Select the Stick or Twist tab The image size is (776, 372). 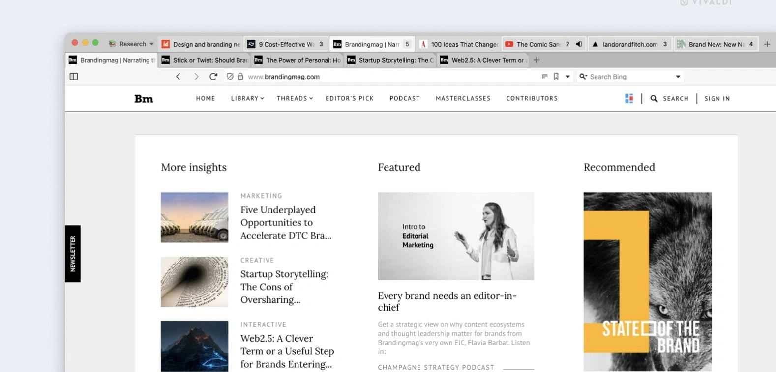click(x=205, y=60)
